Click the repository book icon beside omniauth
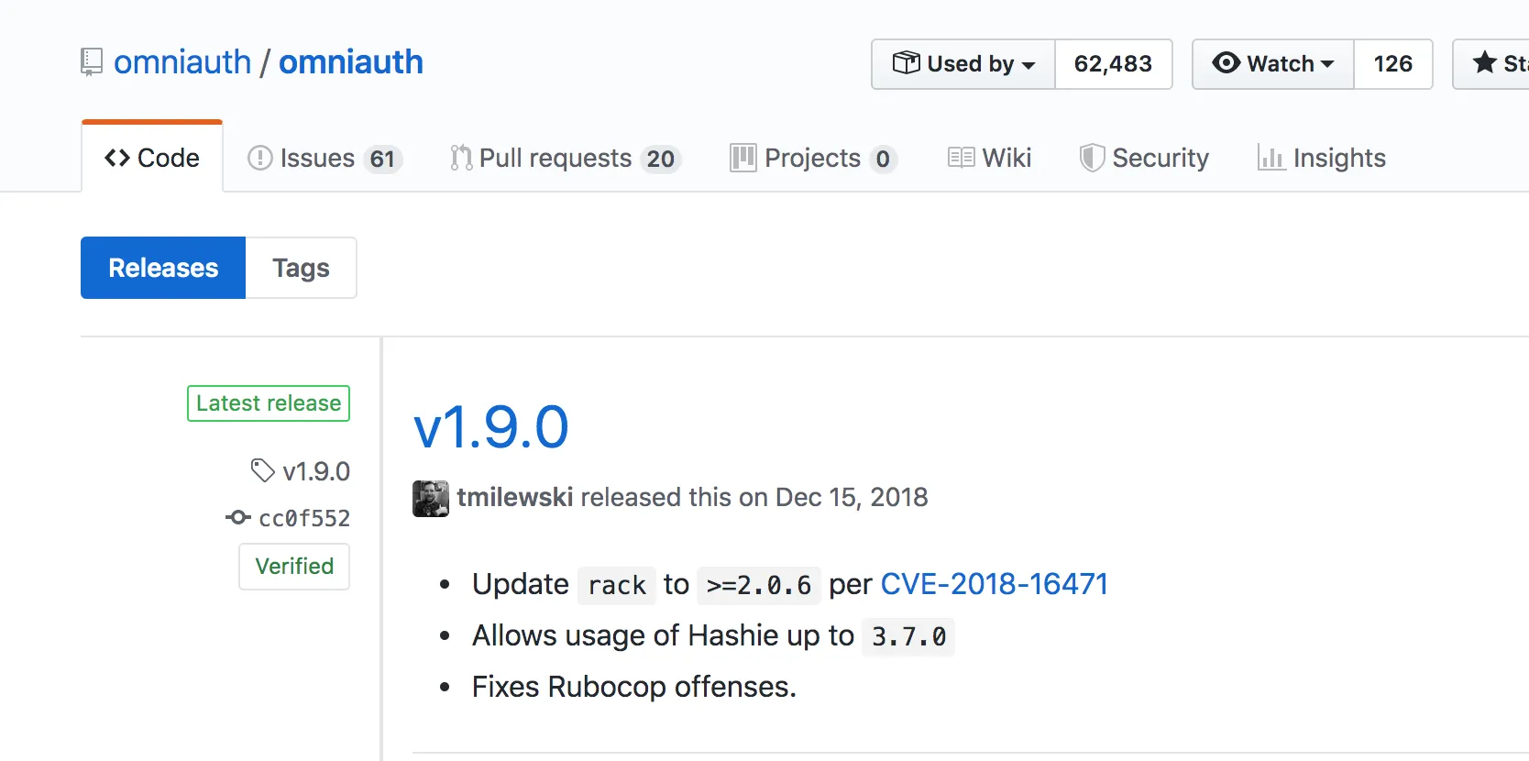The height and width of the screenshot is (761, 1529). pos(91,62)
